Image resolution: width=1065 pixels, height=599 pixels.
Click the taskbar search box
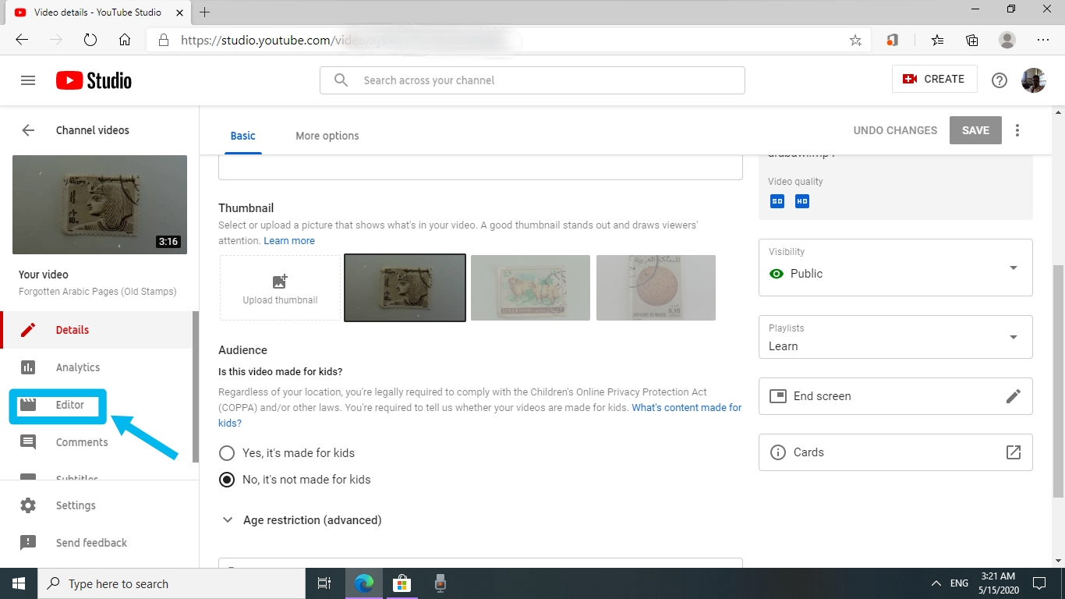tap(172, 583)
